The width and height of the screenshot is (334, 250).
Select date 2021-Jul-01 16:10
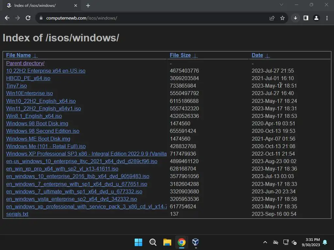(273, 78)
